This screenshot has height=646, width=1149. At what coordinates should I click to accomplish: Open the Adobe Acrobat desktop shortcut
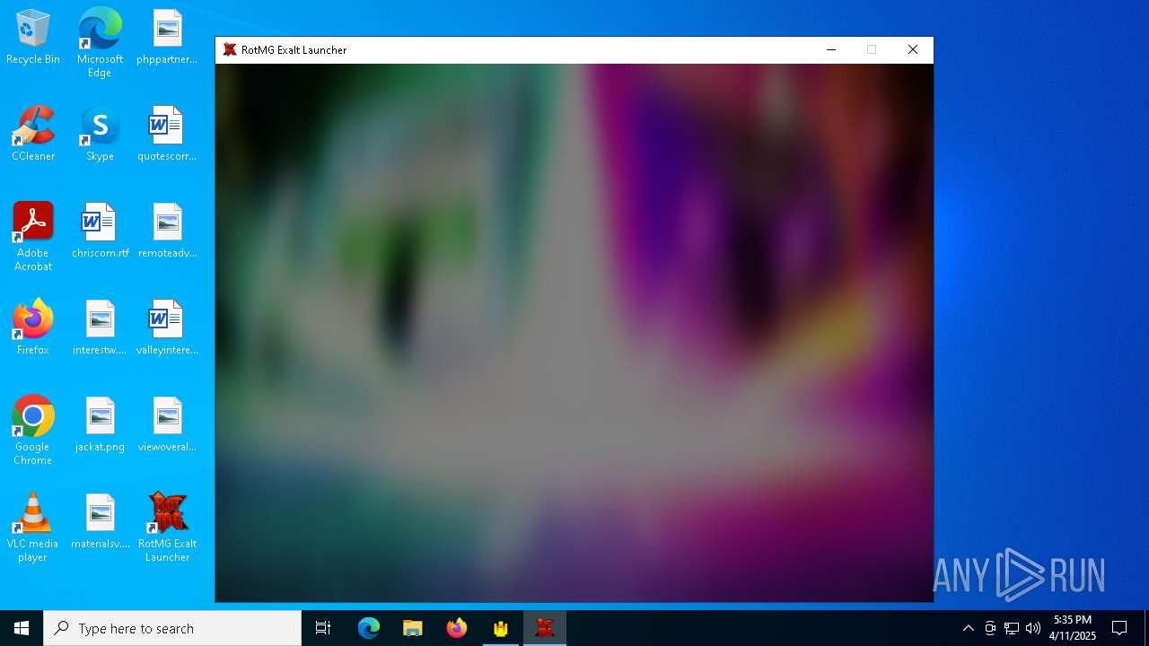tap(33, 237)
